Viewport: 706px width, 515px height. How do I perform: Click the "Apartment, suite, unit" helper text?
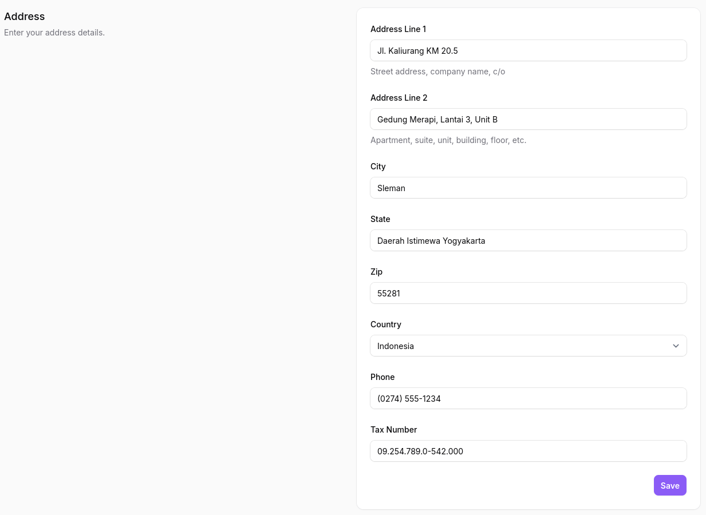(448, 140)
